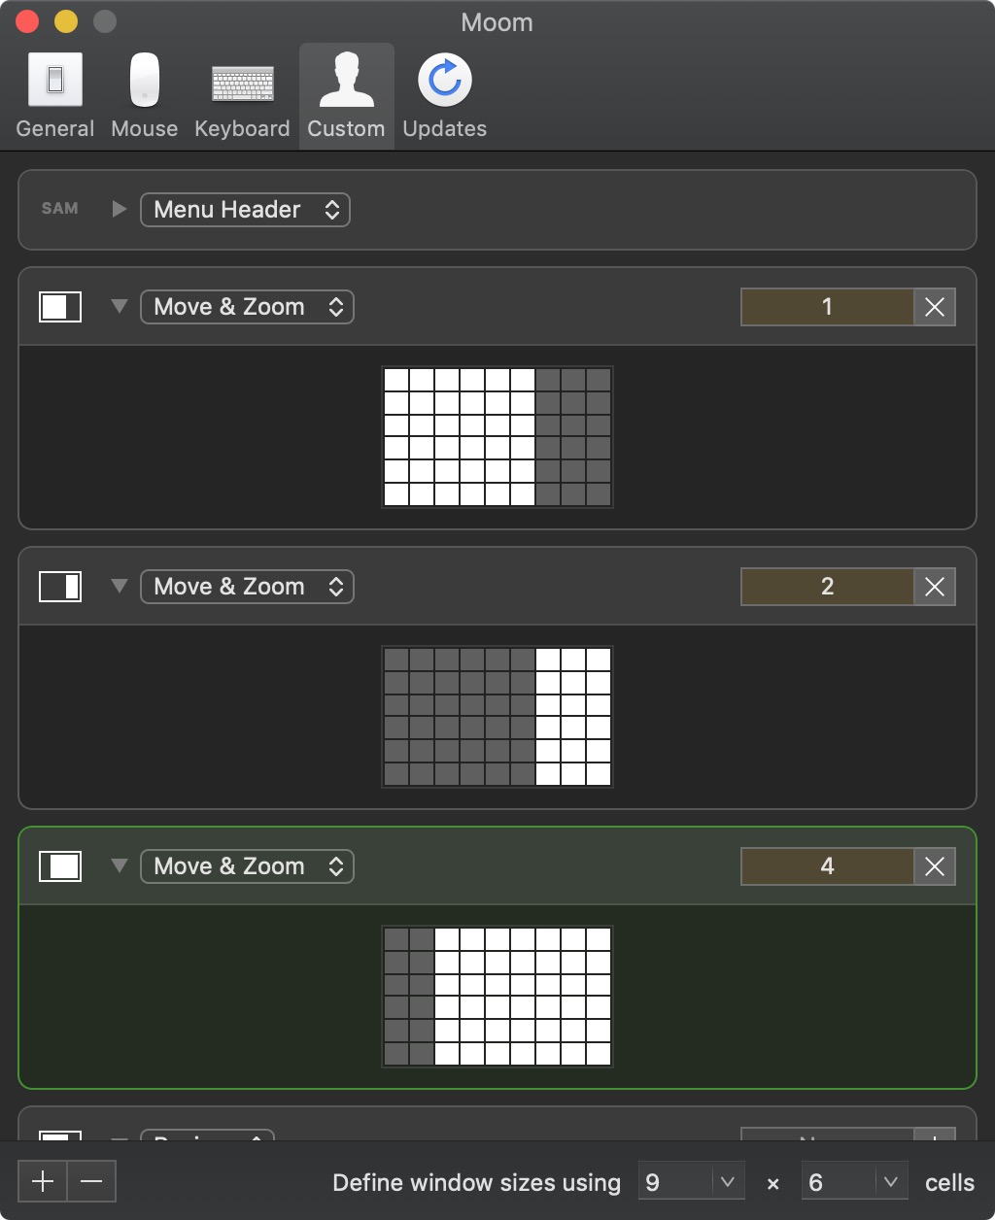Go to the Updates tab

tap(445, 96)
